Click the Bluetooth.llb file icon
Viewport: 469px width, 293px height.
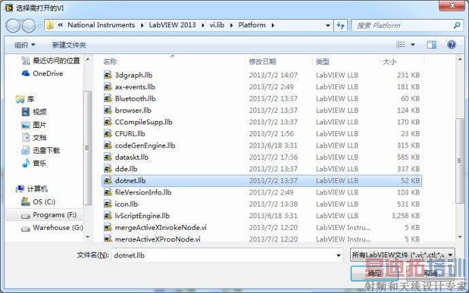[x=107, y=99]
